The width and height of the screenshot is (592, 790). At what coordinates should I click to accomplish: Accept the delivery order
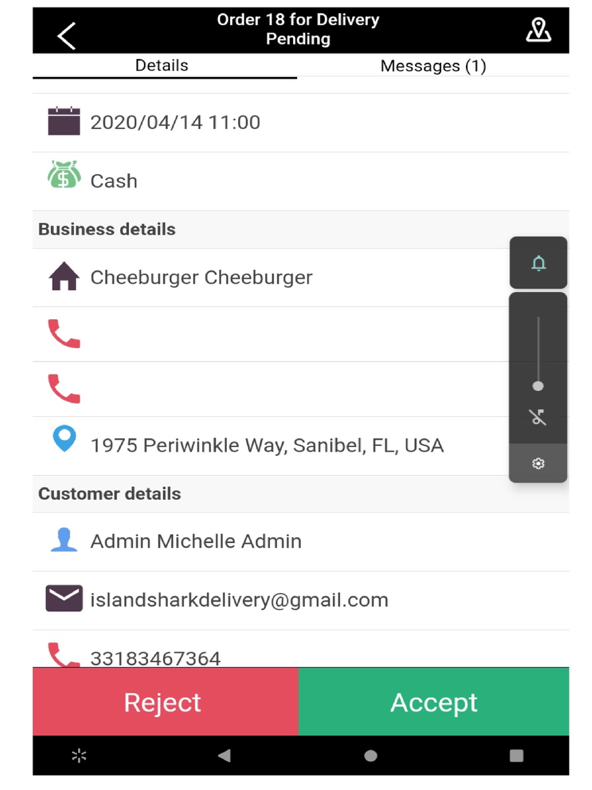click(434, 702)
